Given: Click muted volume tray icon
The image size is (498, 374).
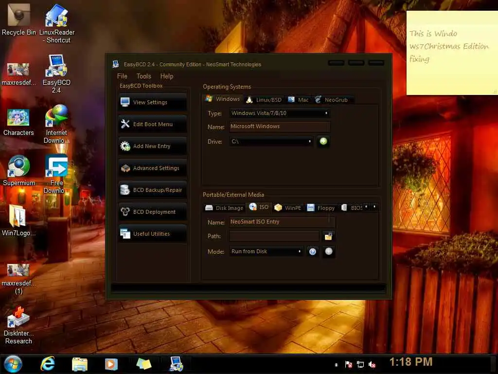Looking at the screenshot, I should click(372, 364).
